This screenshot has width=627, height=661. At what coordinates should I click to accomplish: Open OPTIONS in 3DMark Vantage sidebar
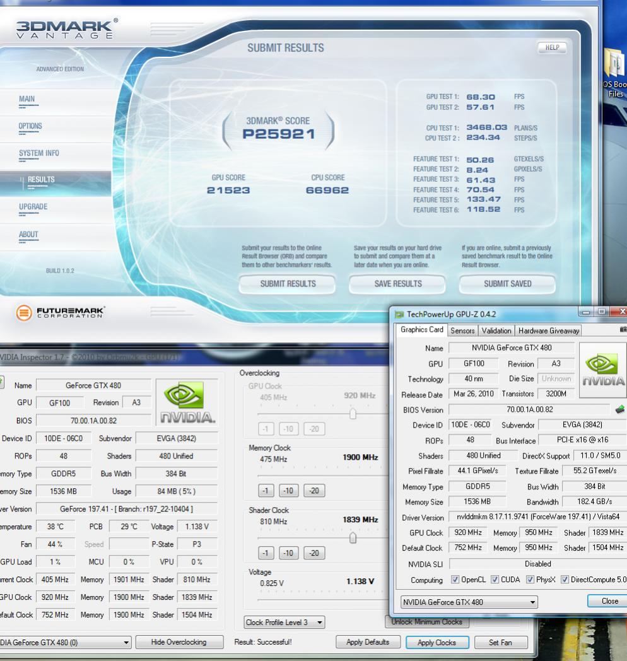tap(30, 126)
